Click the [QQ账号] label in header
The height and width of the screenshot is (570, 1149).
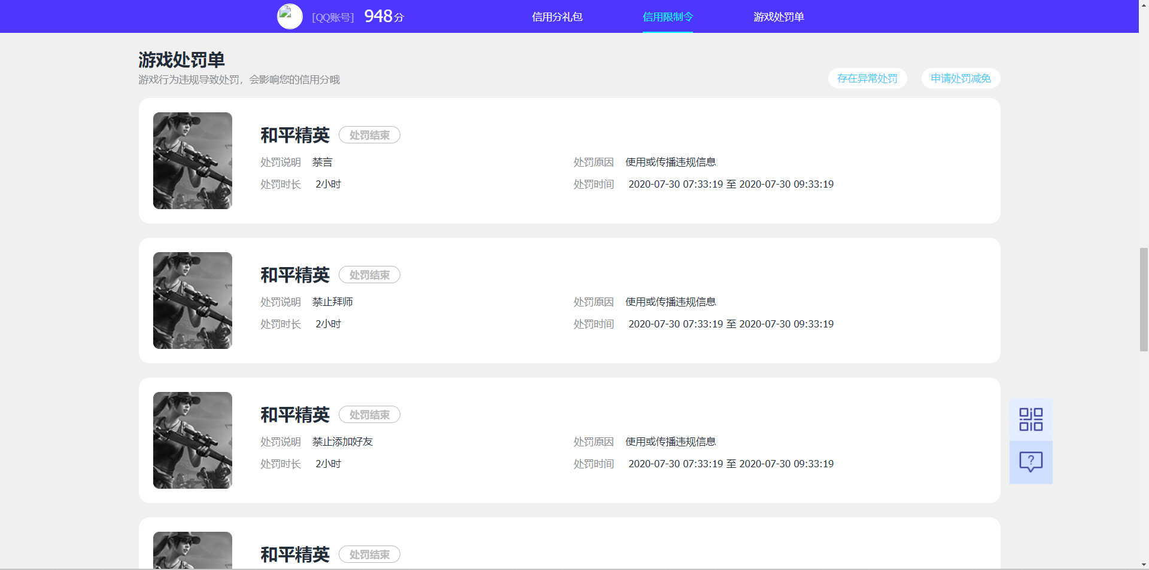coord(333,17)
